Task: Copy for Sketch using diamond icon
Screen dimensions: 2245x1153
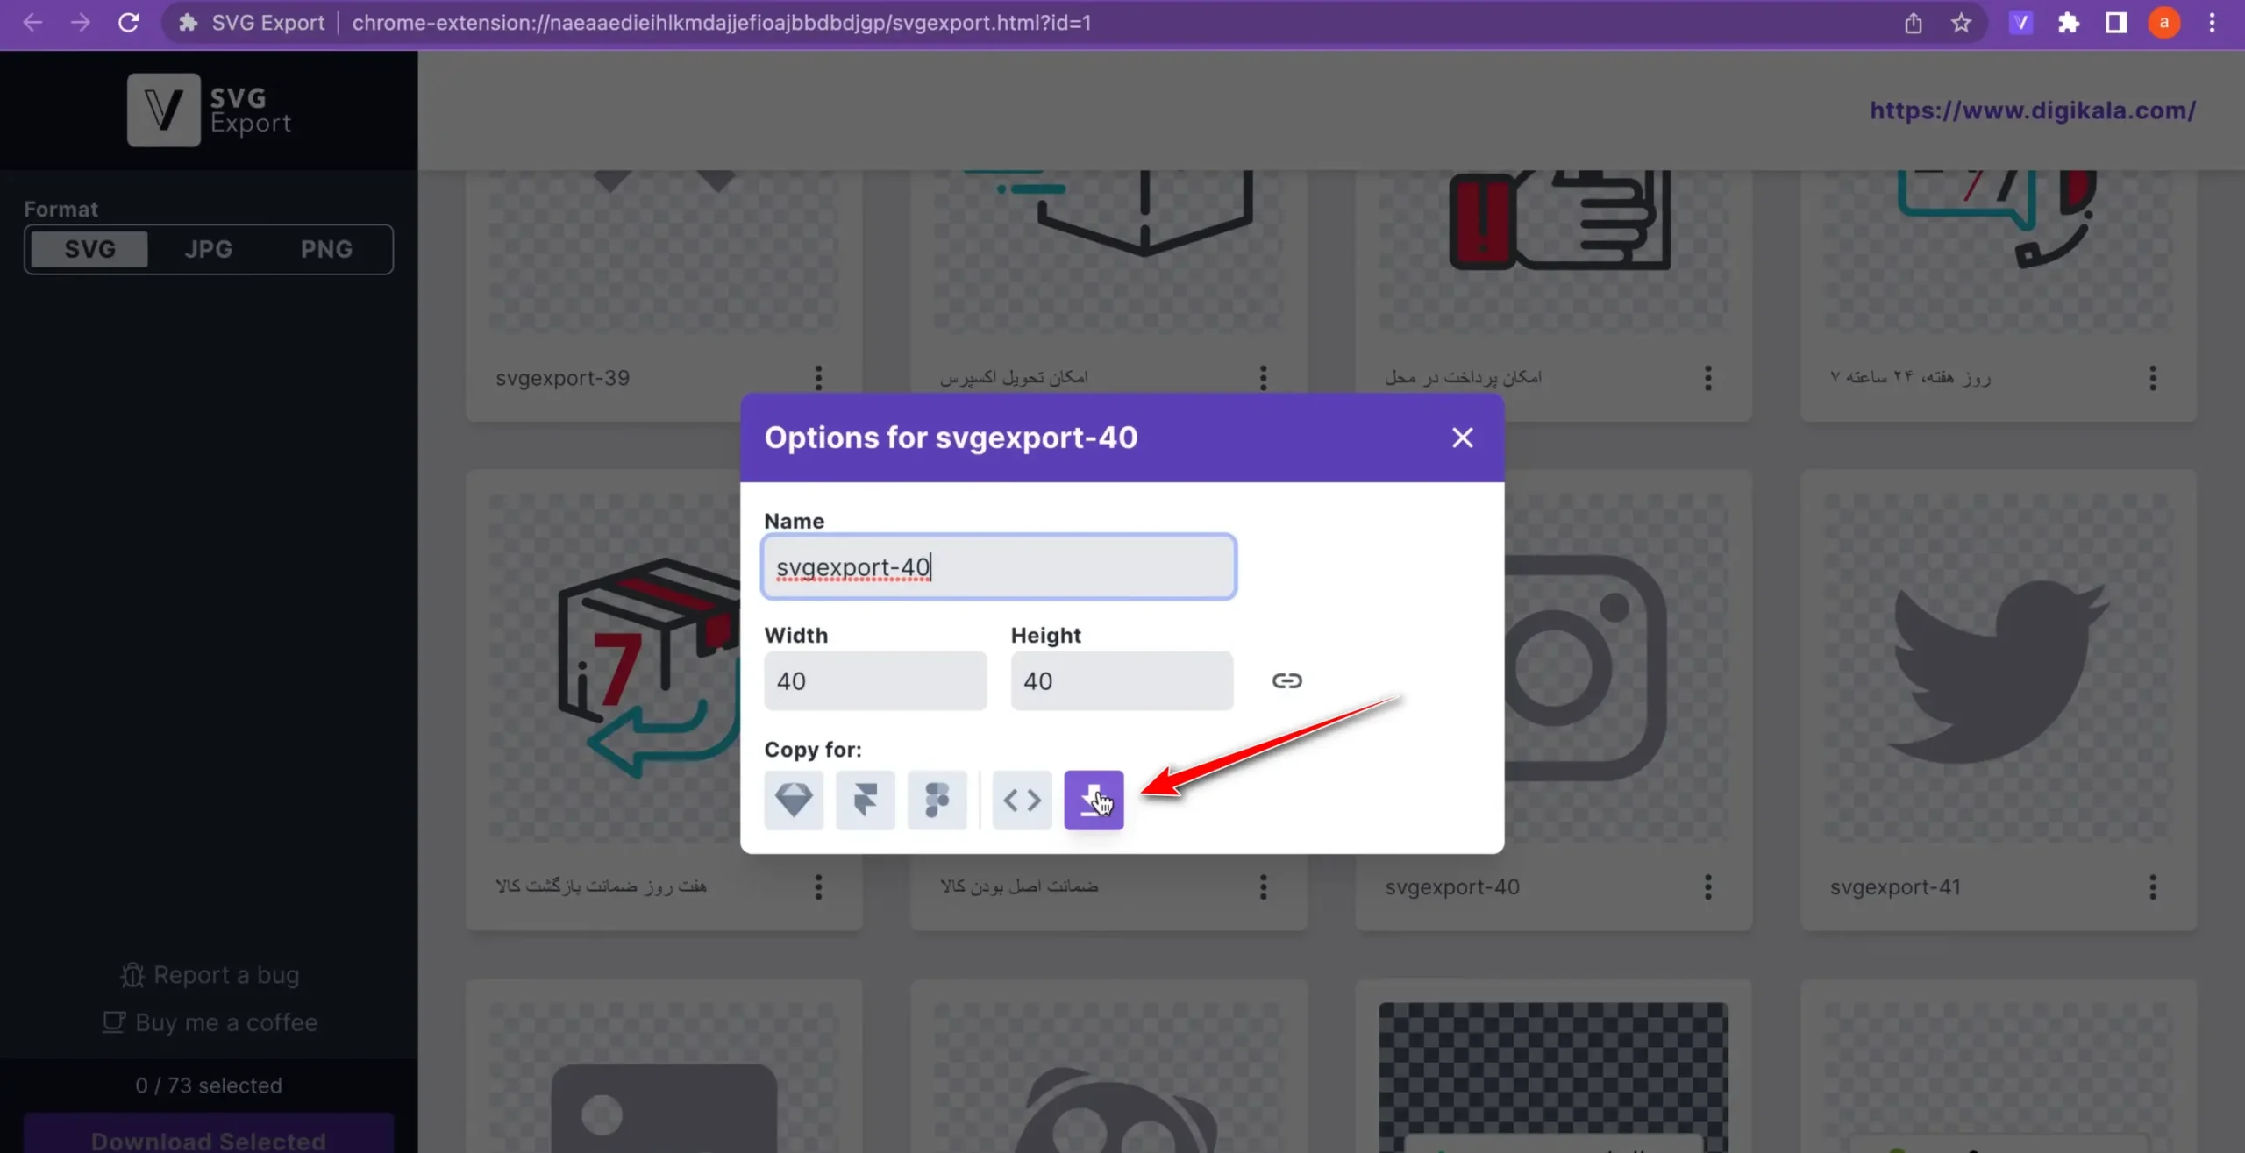Action: 793,799
